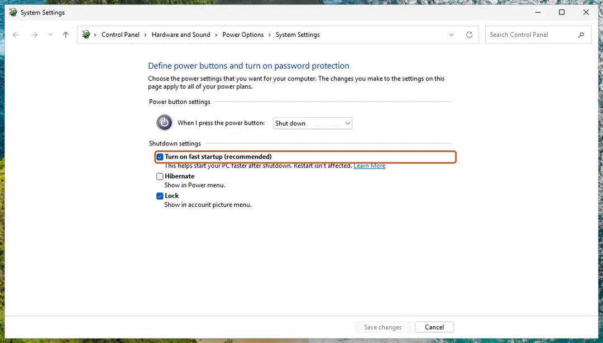
Task: Open Hardware and Sound breadcrumb
Action: 181,35
